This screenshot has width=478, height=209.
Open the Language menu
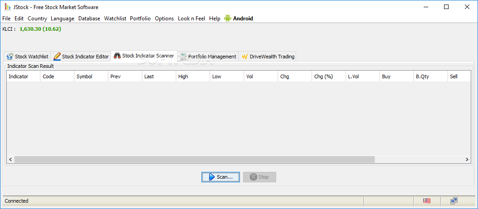tap(62, 19)
